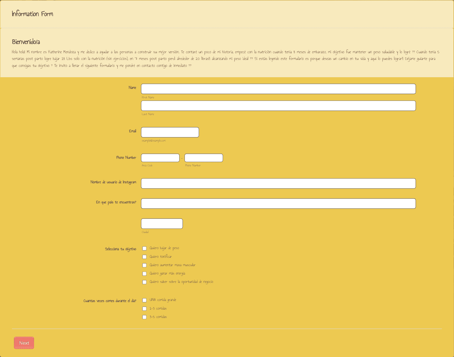
Task: Click the 'Bienvenido/a' heading
Action: (x=26, y=42)
